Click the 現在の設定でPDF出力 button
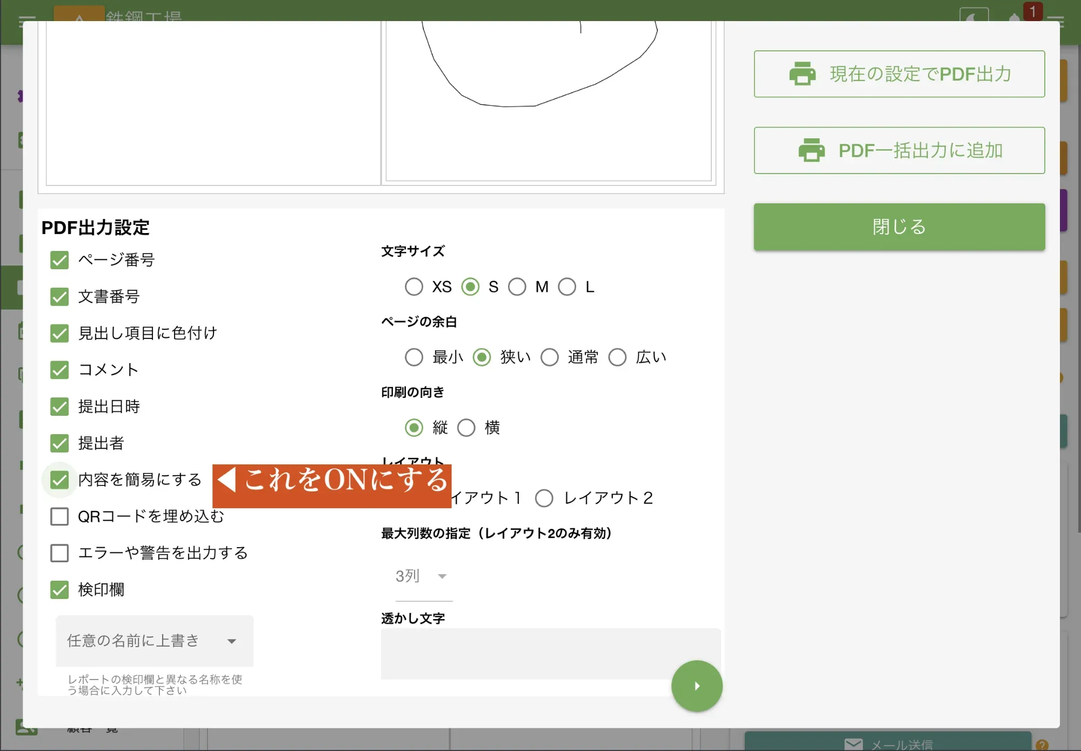 pyautogui.click(x=899, y=74)
